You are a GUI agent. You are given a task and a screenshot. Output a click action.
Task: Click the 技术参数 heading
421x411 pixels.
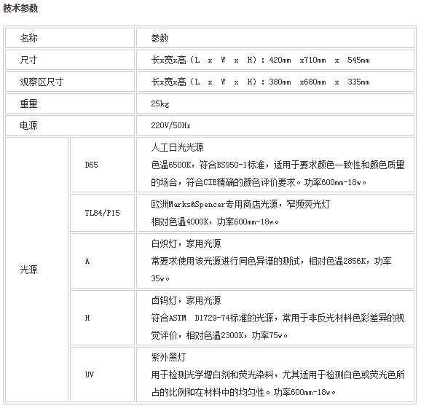coord(20,8)
